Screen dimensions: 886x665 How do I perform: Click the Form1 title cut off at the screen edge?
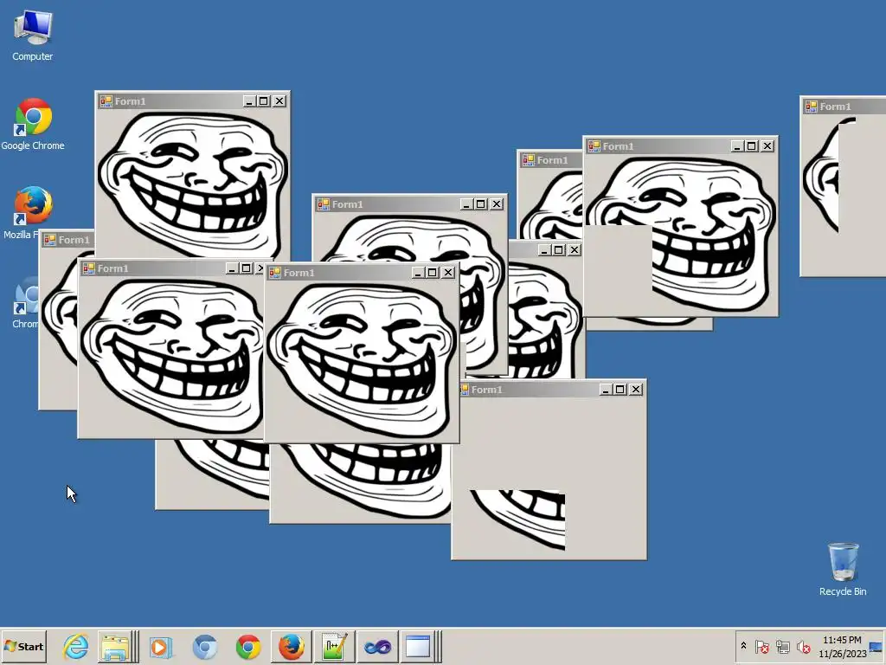coord(835,107)
